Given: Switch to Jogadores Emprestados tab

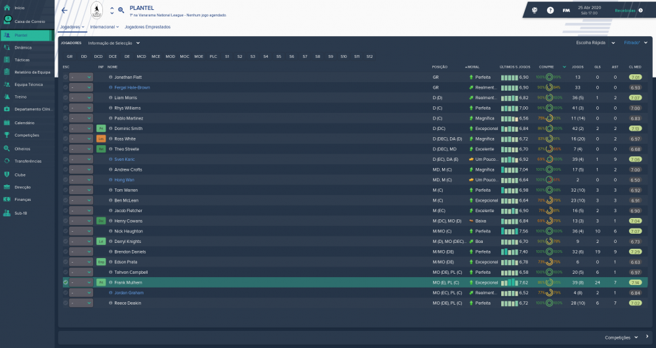Looking at the screenshot, I should click(147, 27).
